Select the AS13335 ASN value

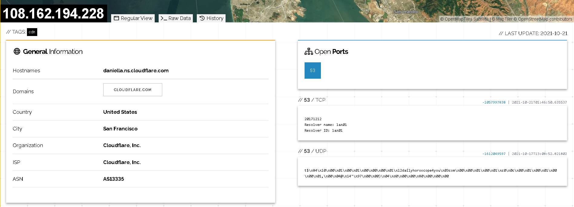114,179
